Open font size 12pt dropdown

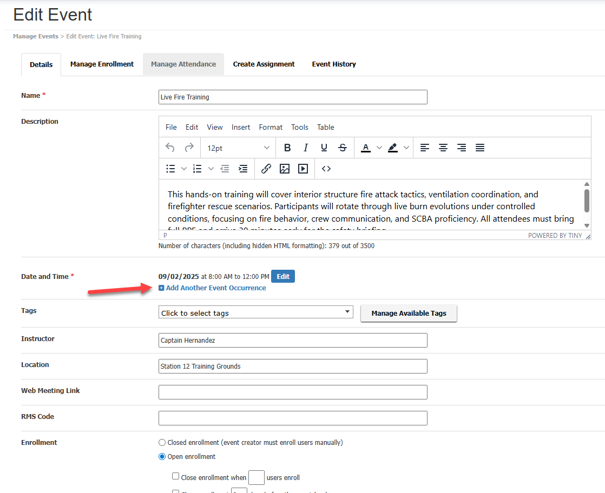(238, 148)
